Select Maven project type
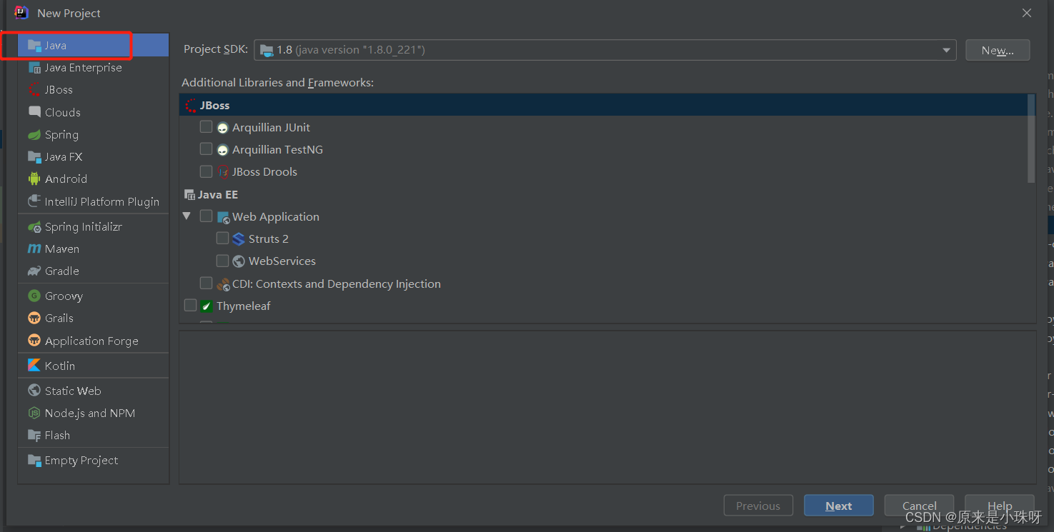Image resolution: width=1054 pixels, height=532 pixels. tap(94, 249)
